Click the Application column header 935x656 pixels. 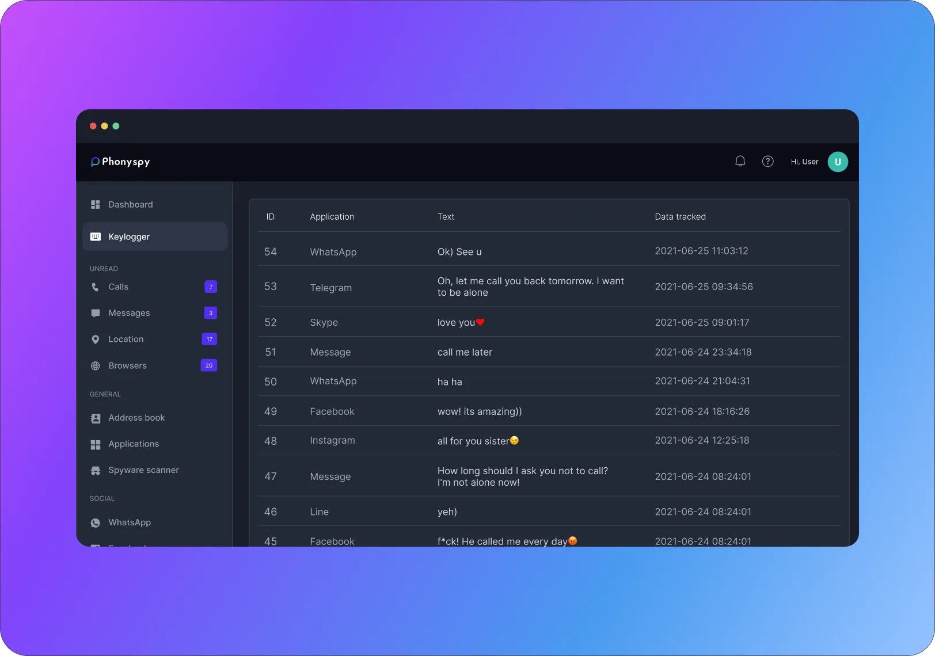[x=332, y=217]
